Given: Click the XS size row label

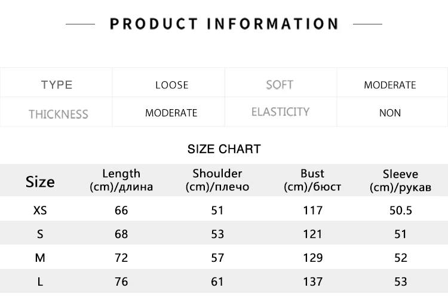Looking at the screenshot, I should pos(40,211).
